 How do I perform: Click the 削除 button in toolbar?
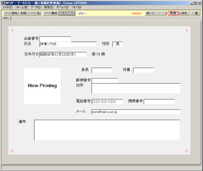23,13
